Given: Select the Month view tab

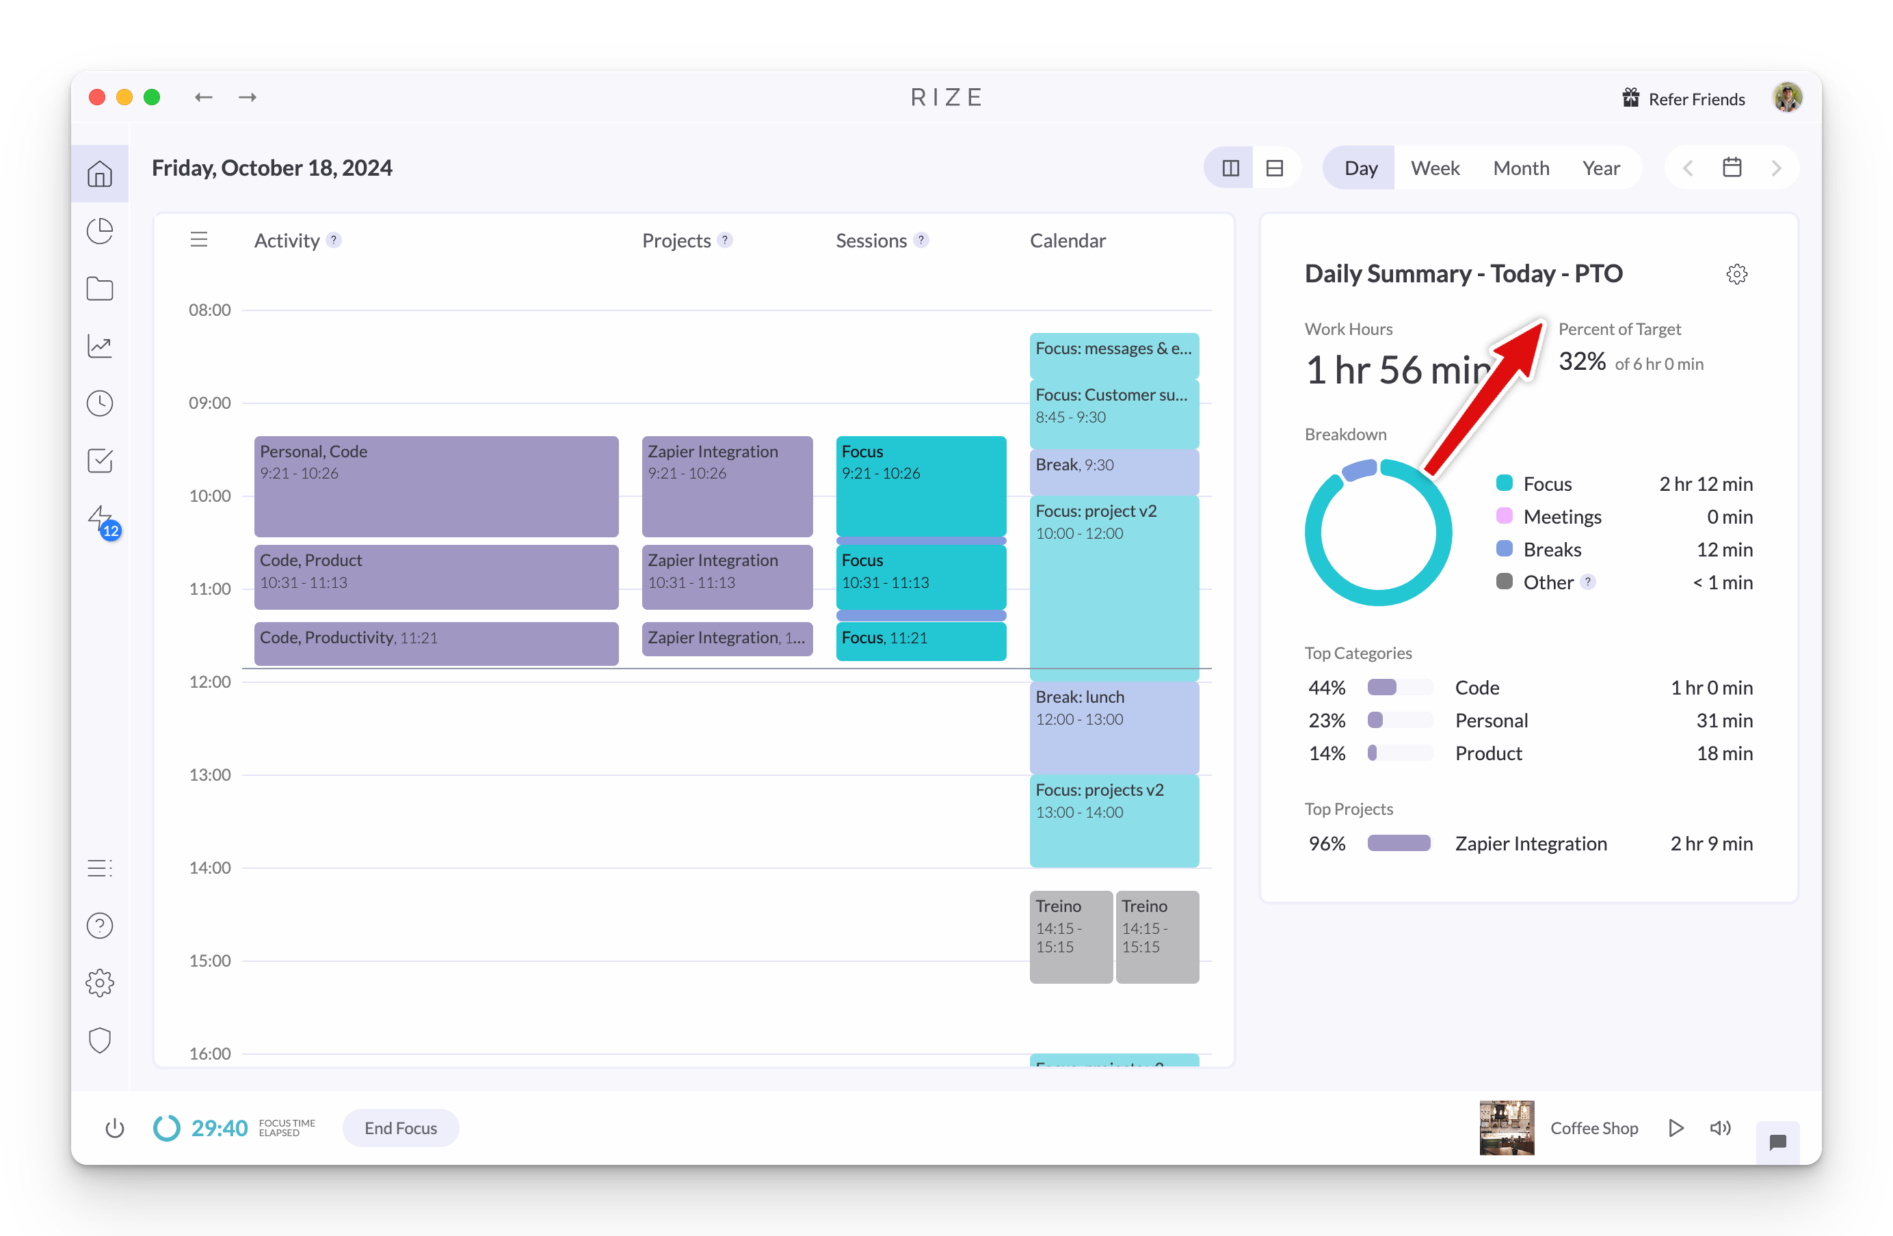Looking at the screenshot, I should coord(1521,167).
